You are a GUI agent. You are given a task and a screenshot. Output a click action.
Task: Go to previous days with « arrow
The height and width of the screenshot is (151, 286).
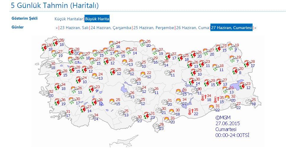[57, 28]
